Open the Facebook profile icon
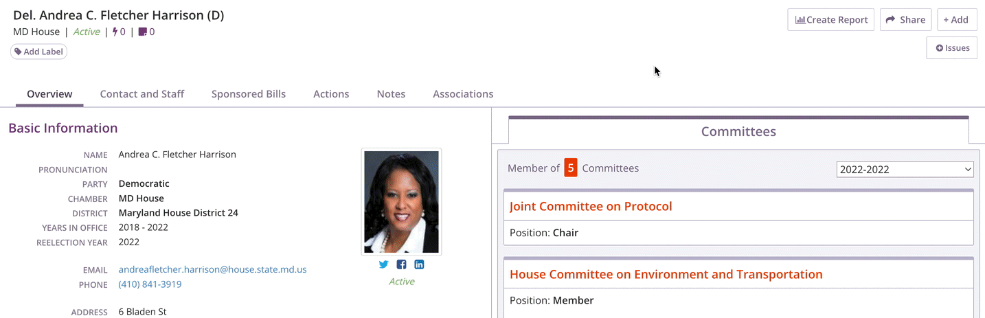 [x=401, y=264]
